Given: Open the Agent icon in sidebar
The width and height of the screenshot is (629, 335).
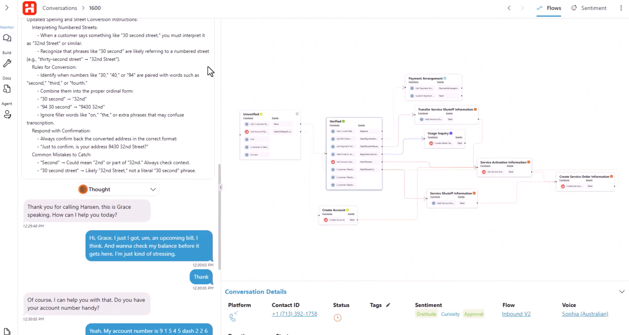Looking at the screenshot, I should click(x=7, y=115).
